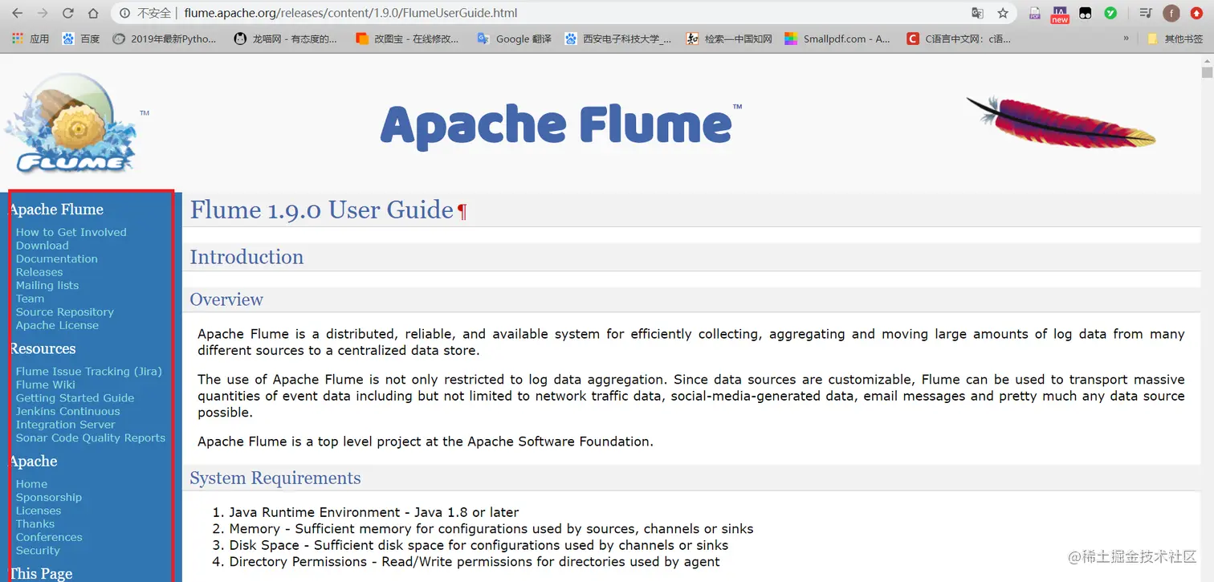This screenshot has width=1214, height=582.
Task: Open Sonar Code Quality Reports link
Action: coord(91,438)
